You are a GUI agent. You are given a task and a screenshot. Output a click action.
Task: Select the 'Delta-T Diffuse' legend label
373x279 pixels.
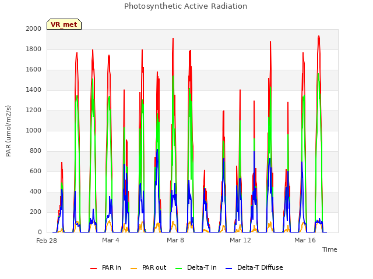coord(260,267)
